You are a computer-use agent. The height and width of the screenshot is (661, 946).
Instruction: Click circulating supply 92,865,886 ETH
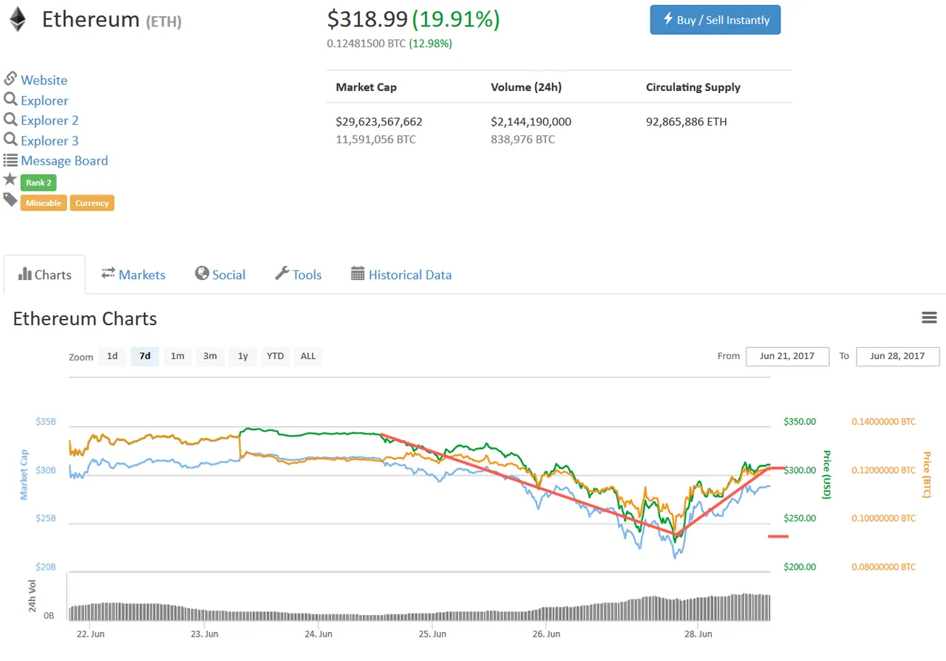click(687, 121)
